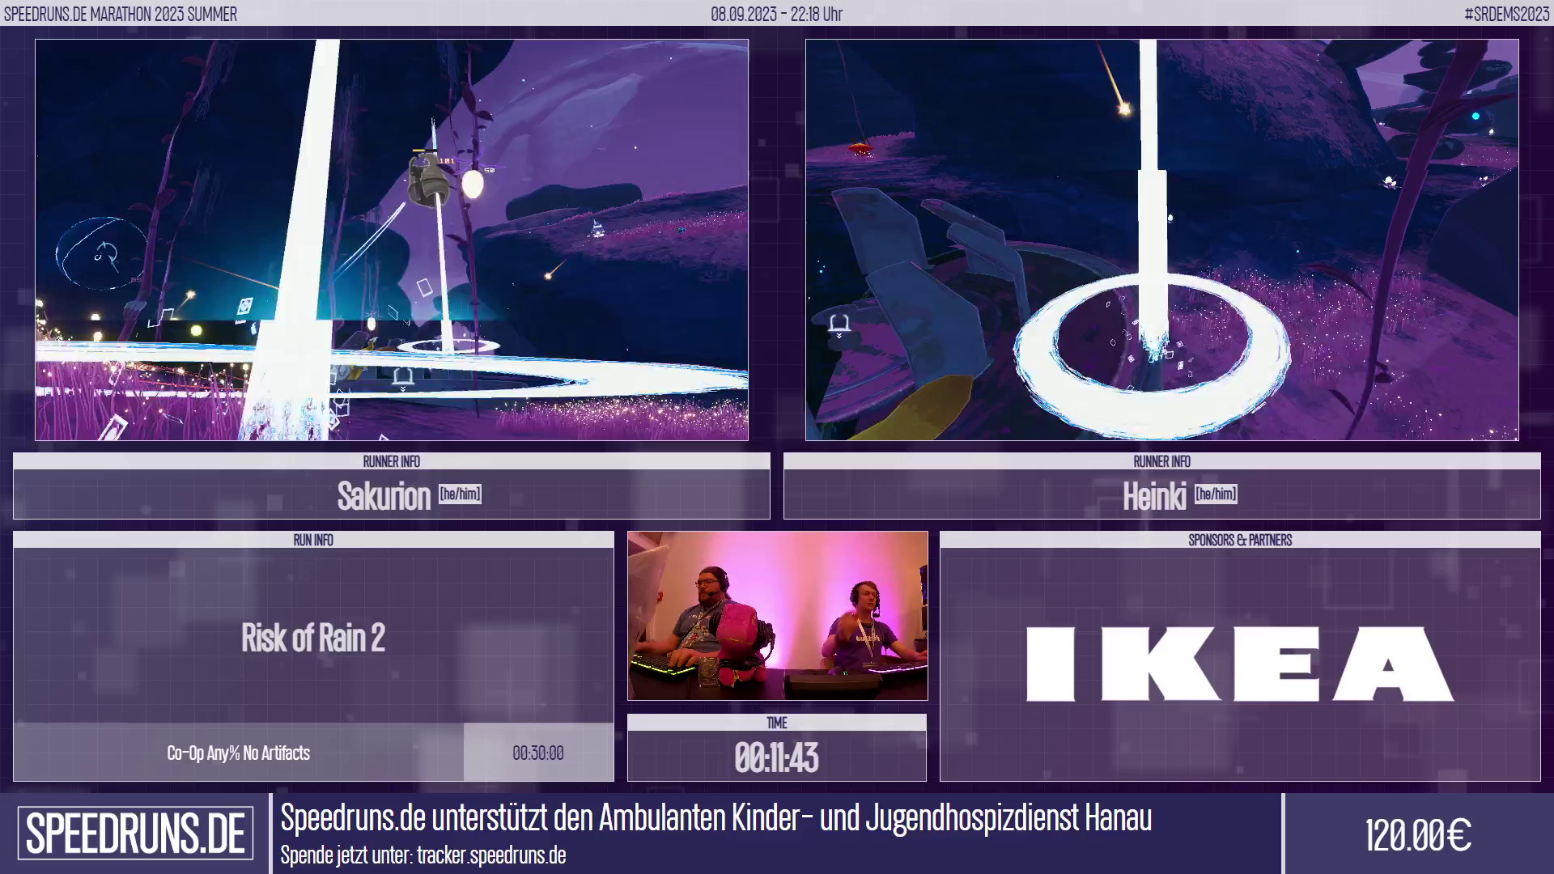
Task: Click the SPEEDRUNS.DE logo box
Action: click(135, 834)
